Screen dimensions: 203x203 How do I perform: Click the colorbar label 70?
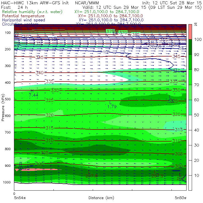pos(196,85)
